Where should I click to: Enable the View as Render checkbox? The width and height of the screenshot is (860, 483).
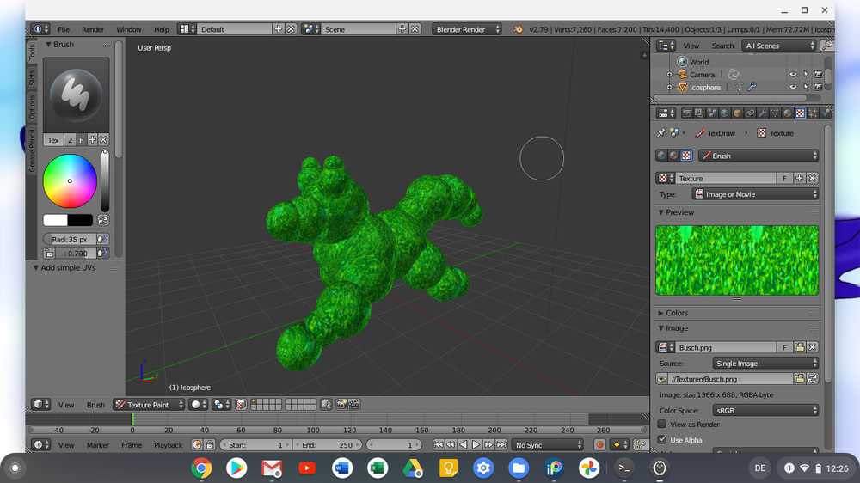[x=662, y=425]
